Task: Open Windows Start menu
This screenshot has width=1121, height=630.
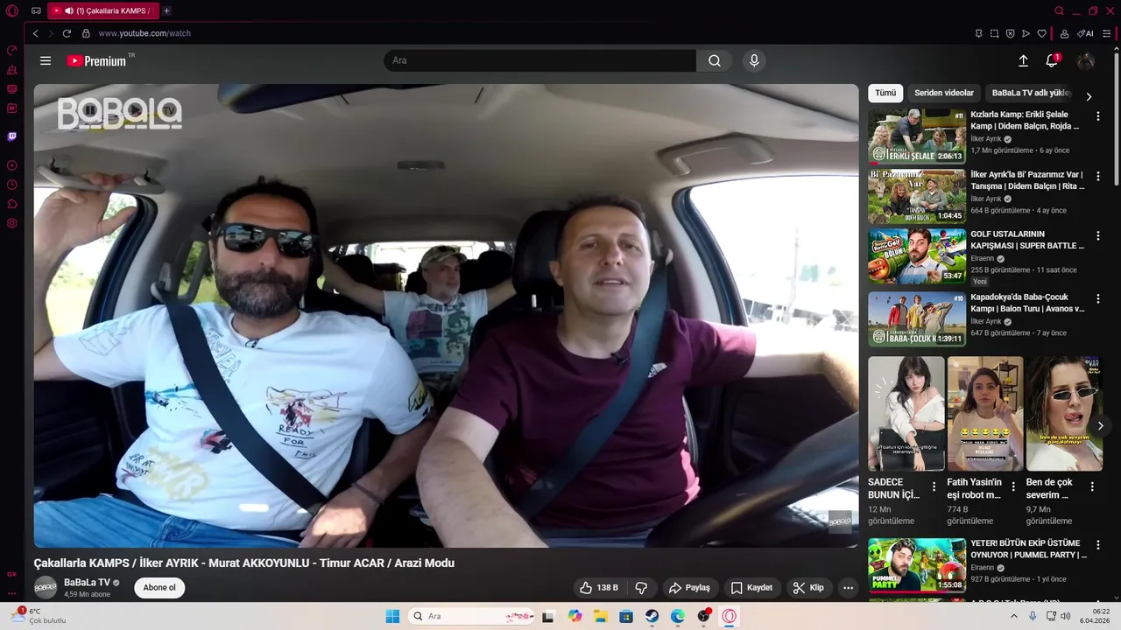Action: click(x=392, y=616)
